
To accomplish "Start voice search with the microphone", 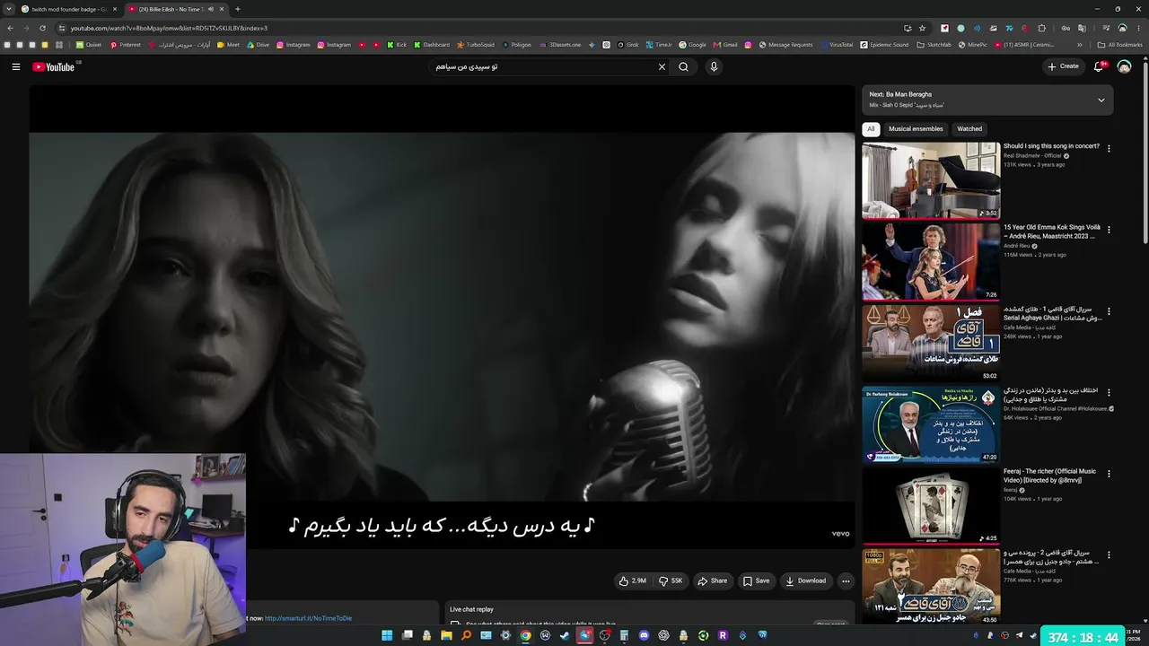I will coord(714,66).
